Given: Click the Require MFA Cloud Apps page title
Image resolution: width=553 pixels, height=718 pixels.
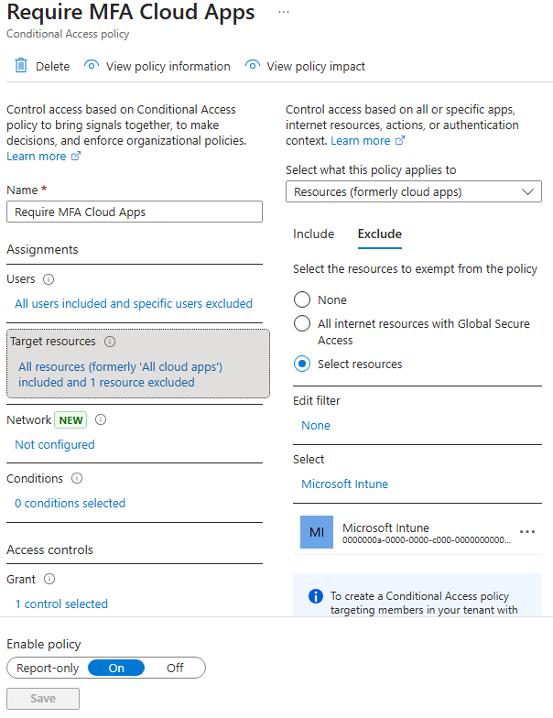Looking at the screenshot, I should click(130, 12).
